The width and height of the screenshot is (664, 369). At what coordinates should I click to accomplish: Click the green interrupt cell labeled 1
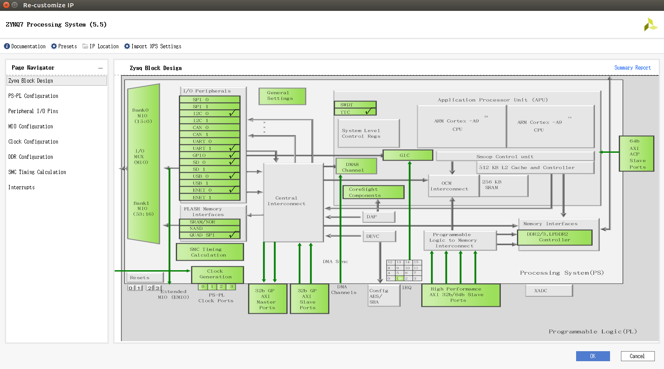pos(399,278)
